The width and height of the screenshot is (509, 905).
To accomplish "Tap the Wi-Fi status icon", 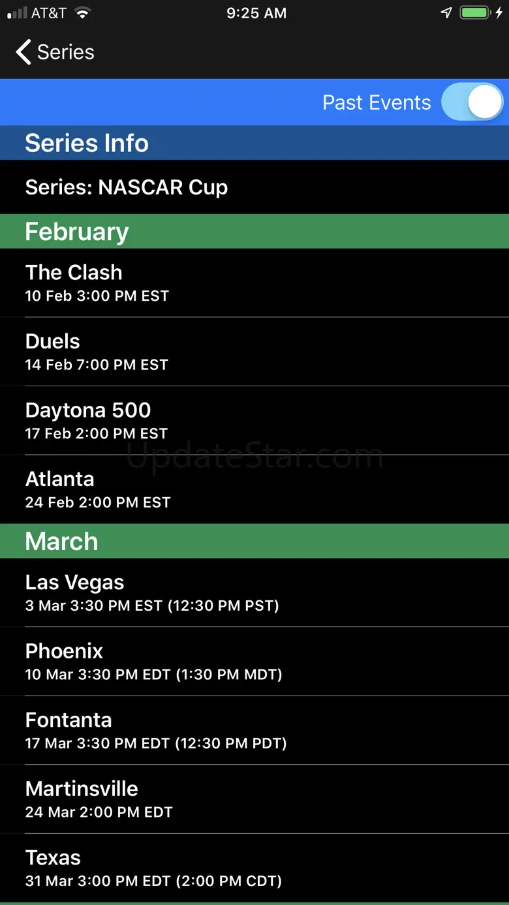I will pos(82,13).
